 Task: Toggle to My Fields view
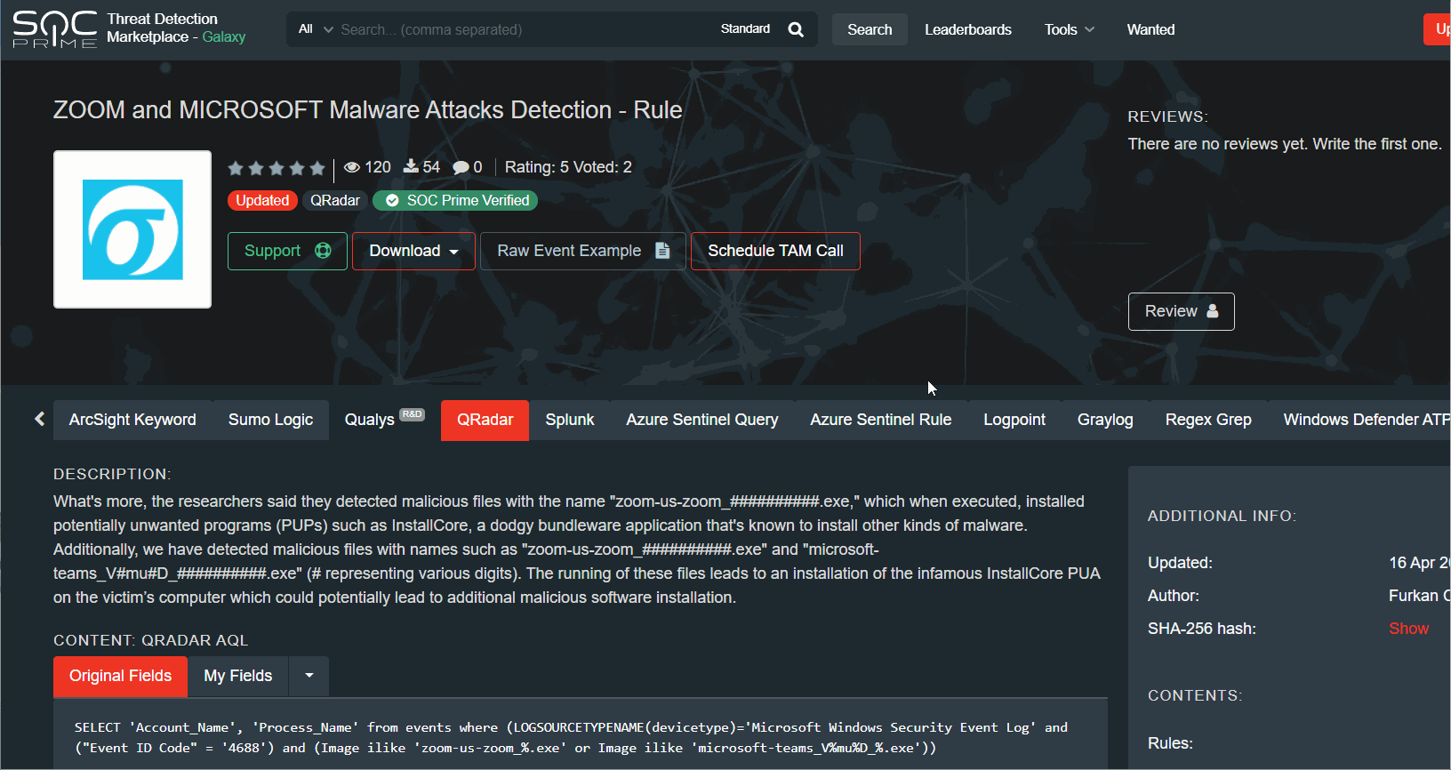(x=237, y=676)
